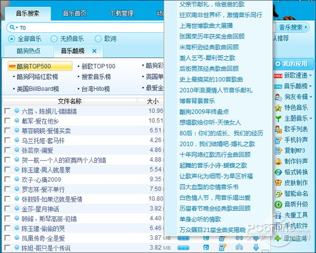Screen dimensions: 316x253
Task: Click the disc icon beside 罗志祥-爱不单行
Action: (17, 189)
